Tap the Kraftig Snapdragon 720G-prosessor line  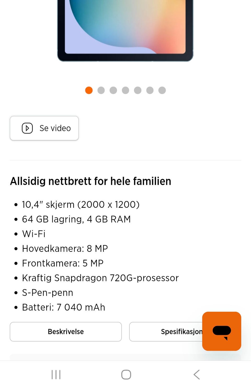tap(100, 278)
